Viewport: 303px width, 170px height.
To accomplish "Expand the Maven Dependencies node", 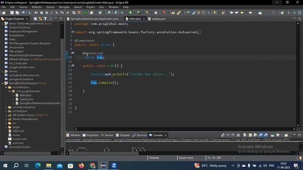I will click(x=6, y=119).
